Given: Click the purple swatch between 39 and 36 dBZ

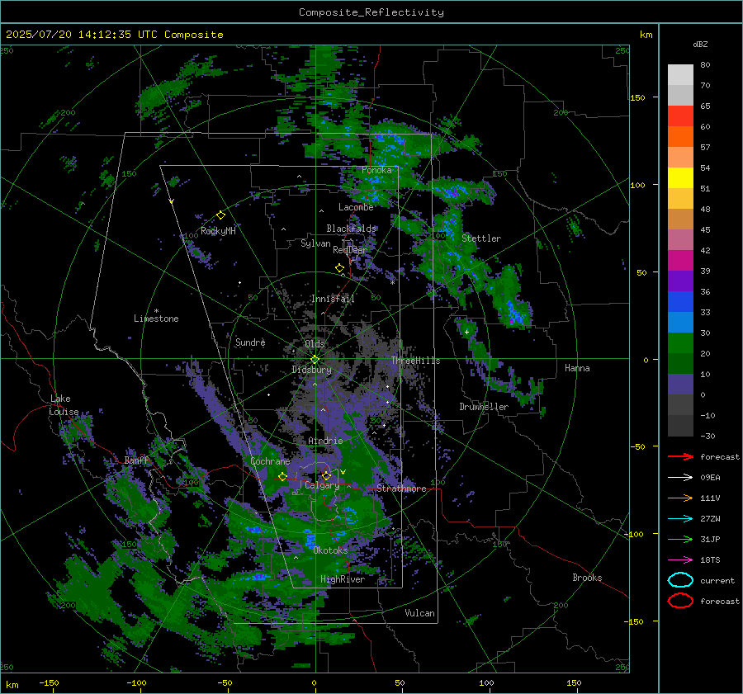Looking at the screenshot, I should click(x=680, y=281).
